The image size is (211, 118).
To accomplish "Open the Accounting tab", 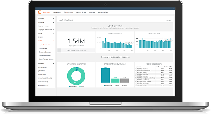I will point(92,12).
